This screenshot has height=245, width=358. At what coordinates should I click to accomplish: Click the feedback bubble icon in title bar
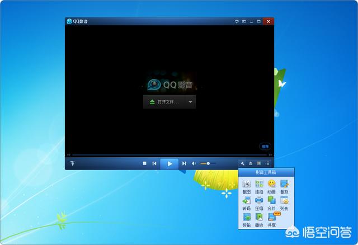coord(237,21)
